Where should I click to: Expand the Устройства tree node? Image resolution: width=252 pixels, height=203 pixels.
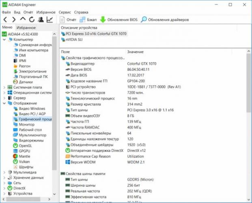point(4,194)
